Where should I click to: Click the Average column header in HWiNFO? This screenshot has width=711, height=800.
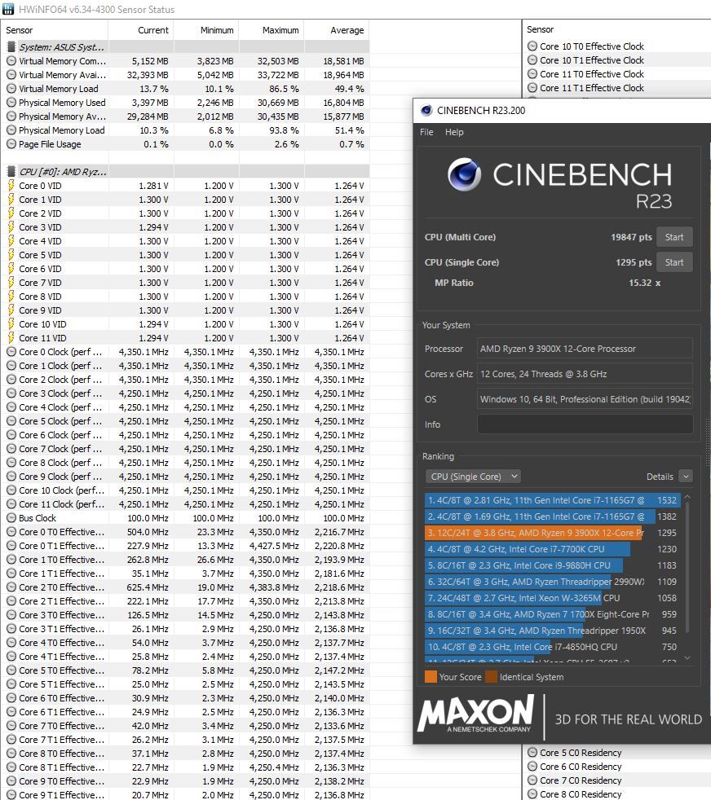337,30
